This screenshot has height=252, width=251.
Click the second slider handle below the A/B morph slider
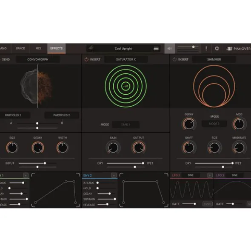pyautogui.click(x=37, y=128)
